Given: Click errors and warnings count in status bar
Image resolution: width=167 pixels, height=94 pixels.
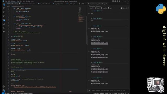Looking at the screenshot, I should tap(15, 93).
